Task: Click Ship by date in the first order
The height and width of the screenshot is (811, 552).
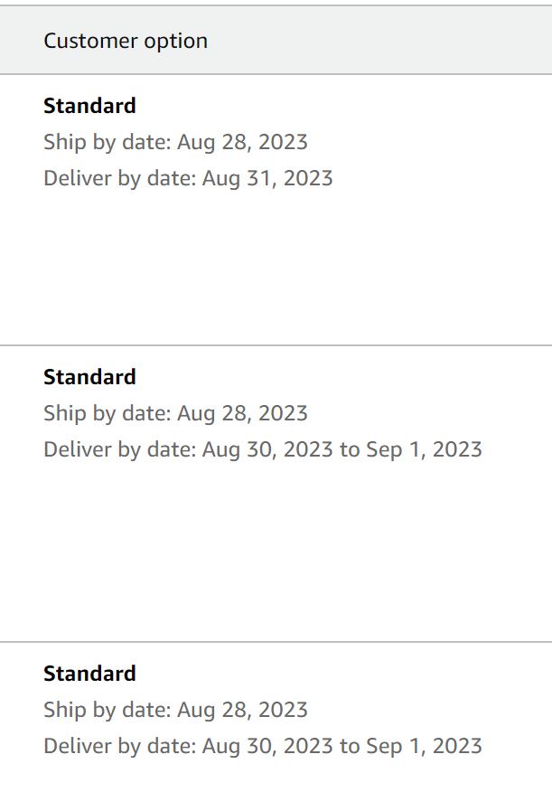Action: 176,142
